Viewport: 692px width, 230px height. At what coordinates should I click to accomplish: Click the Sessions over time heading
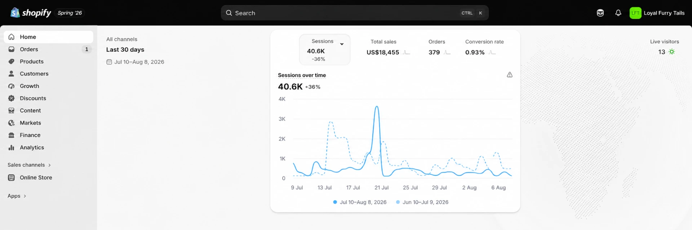[302, 75]
